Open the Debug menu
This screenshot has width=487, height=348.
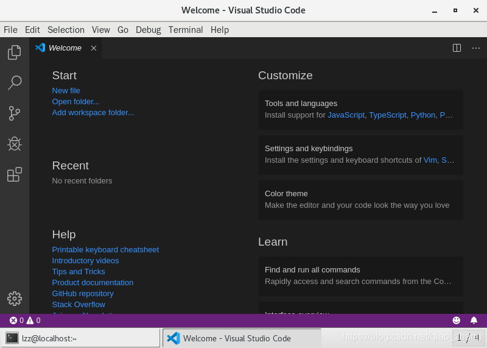148,30
